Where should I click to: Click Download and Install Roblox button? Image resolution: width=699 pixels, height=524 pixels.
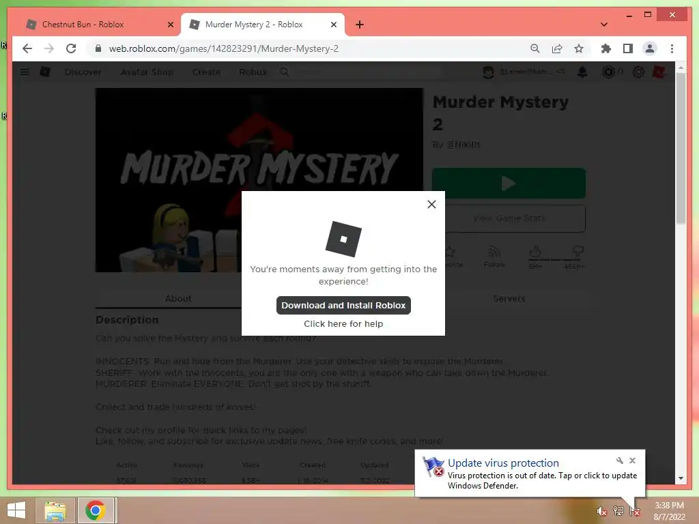[x=343, y=305]
